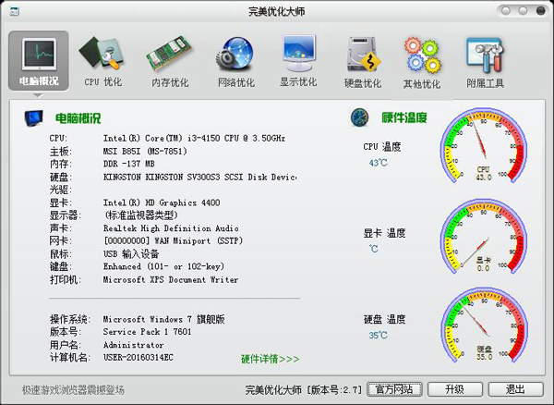Click the 显卡 temperature gauge dial
The width and height of the screenshot is (554, 405).
[x=484, y=237]
